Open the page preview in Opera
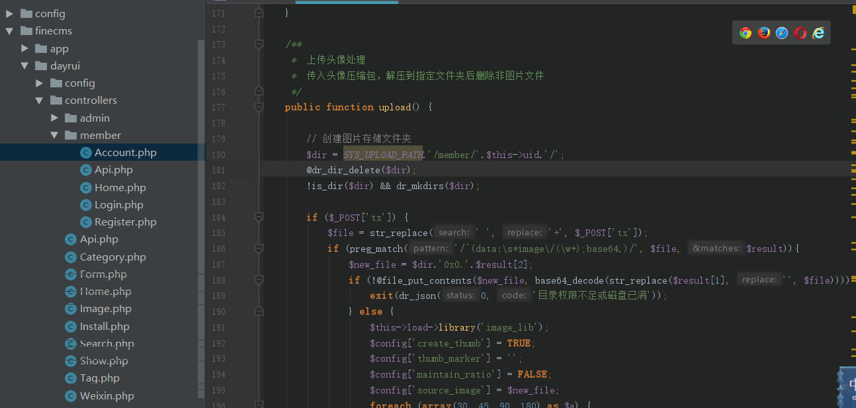The image size is (856, 408). click(799, 32)
